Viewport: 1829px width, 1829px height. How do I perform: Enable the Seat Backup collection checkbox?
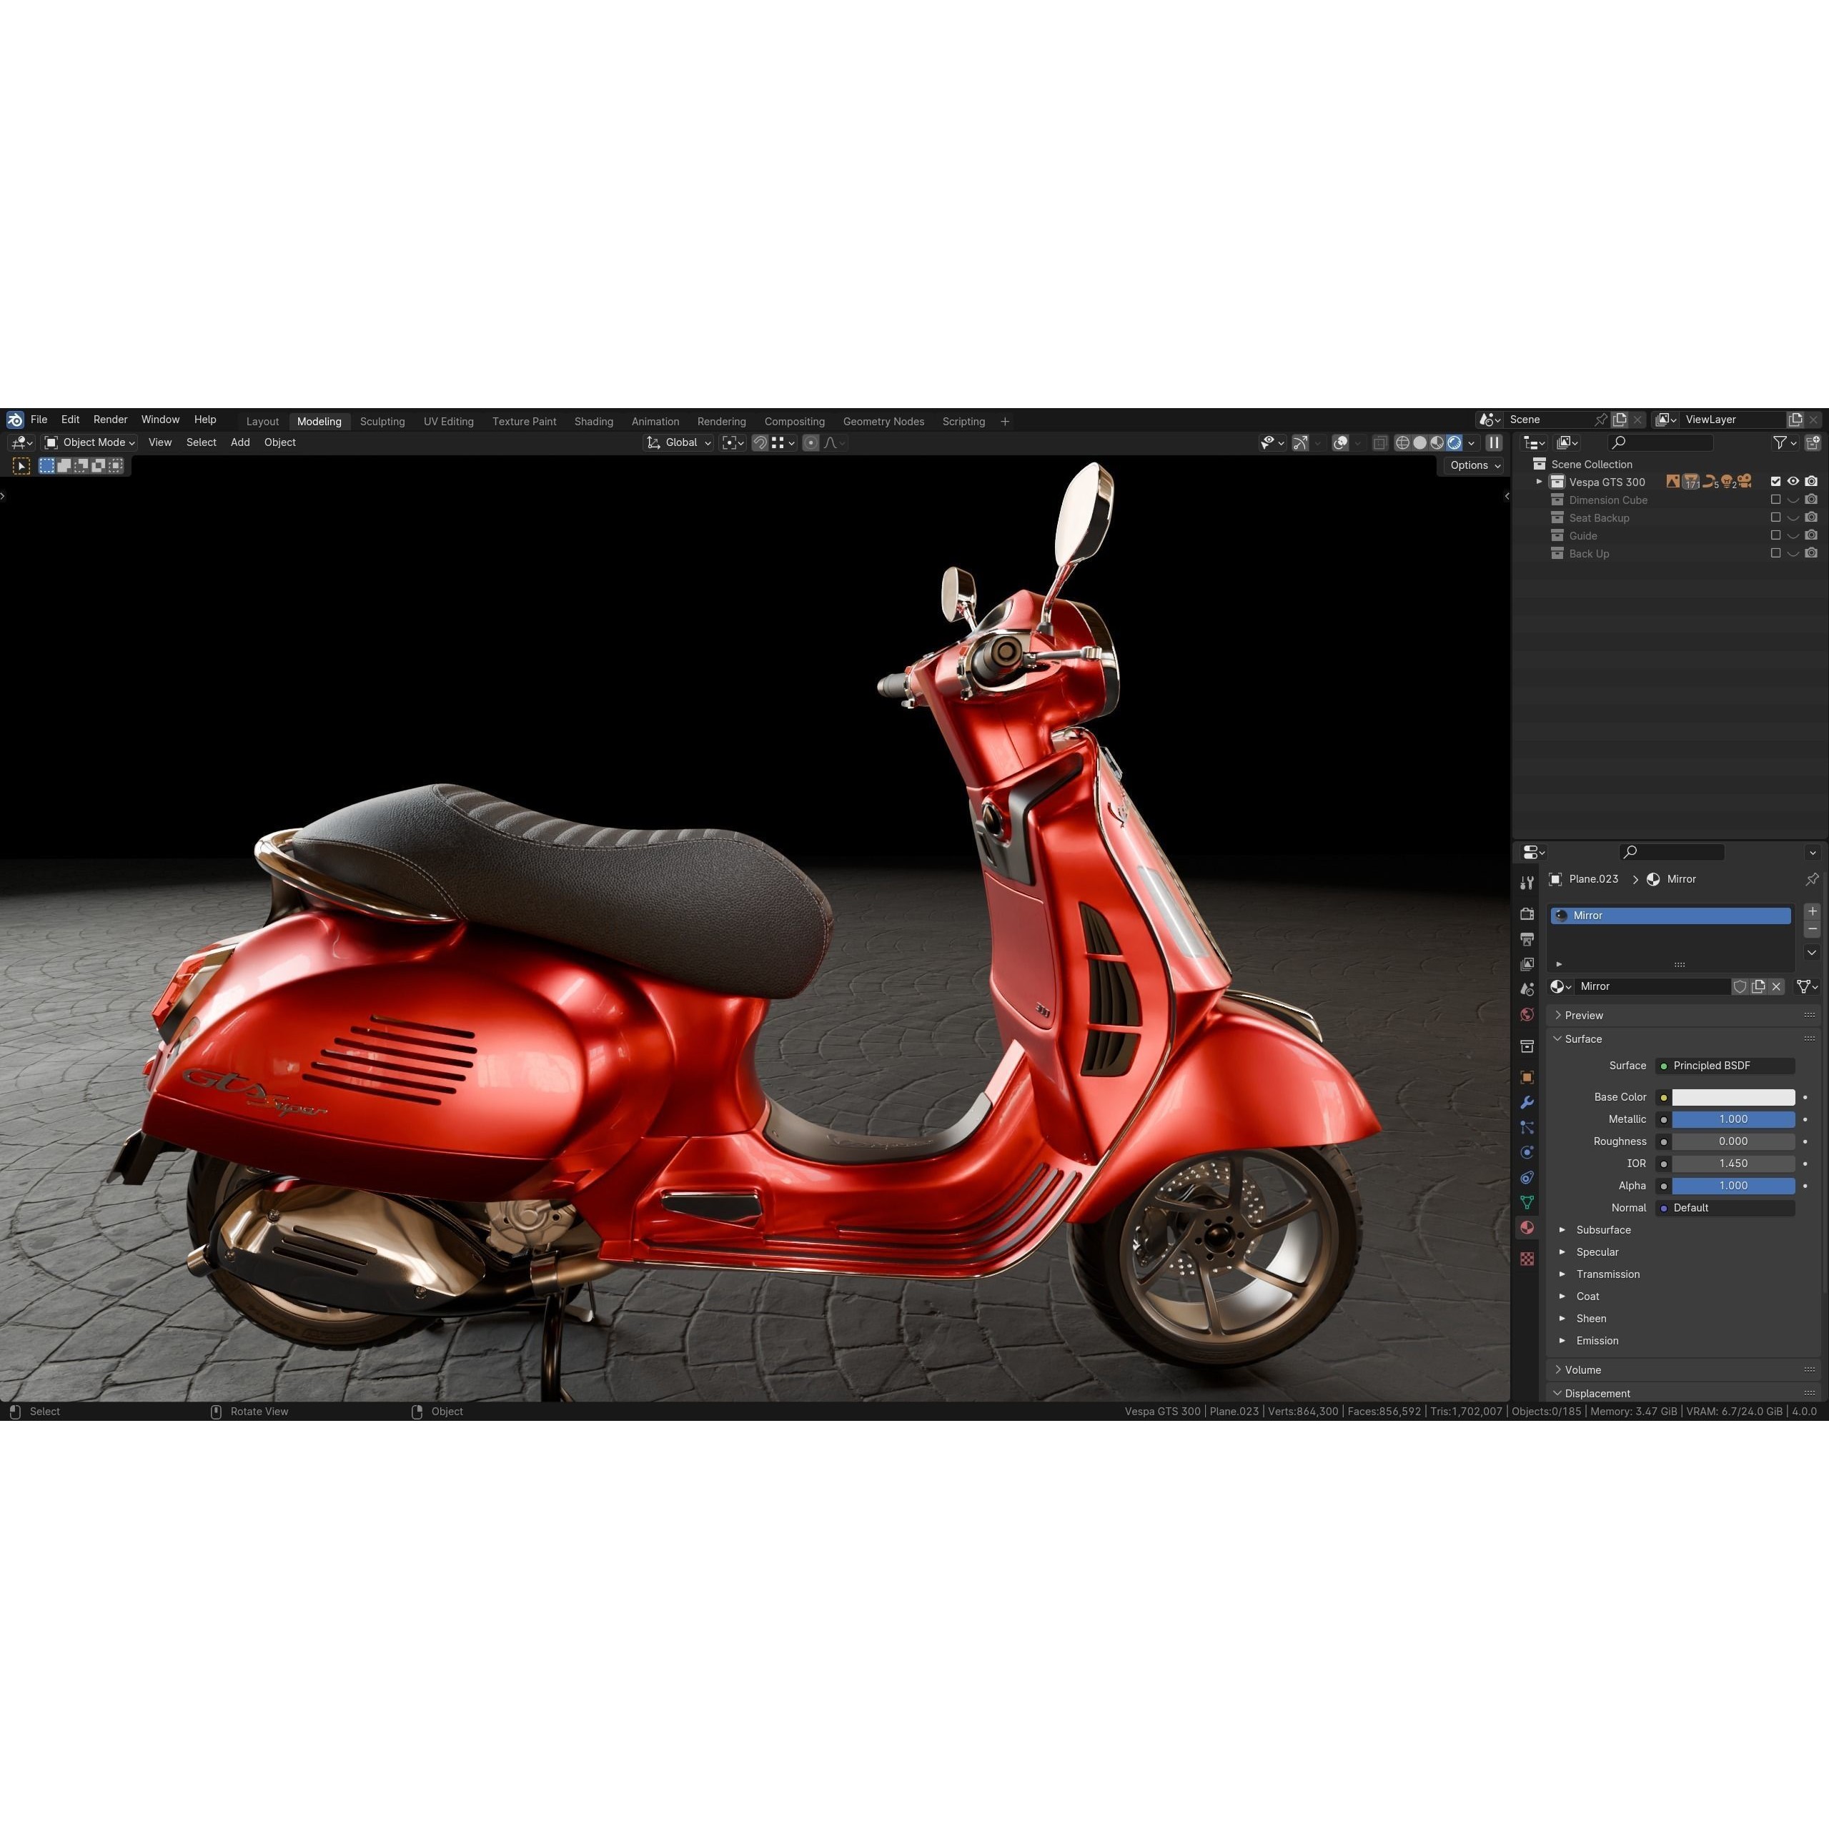pos(1776,518)
